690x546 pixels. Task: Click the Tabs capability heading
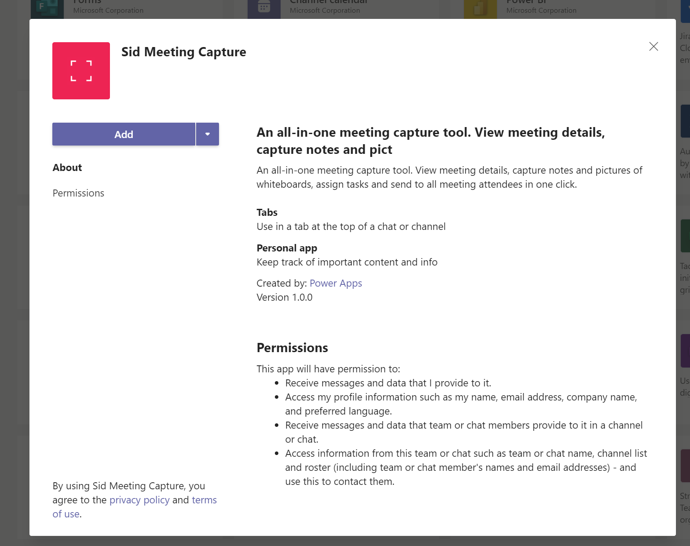pyautogui.click(x=267, y=212)
